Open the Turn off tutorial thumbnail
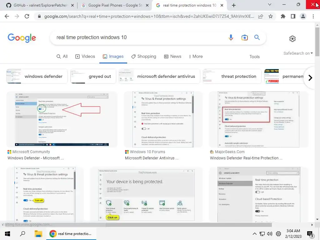 pyautogui.click(x=45, y=194)
